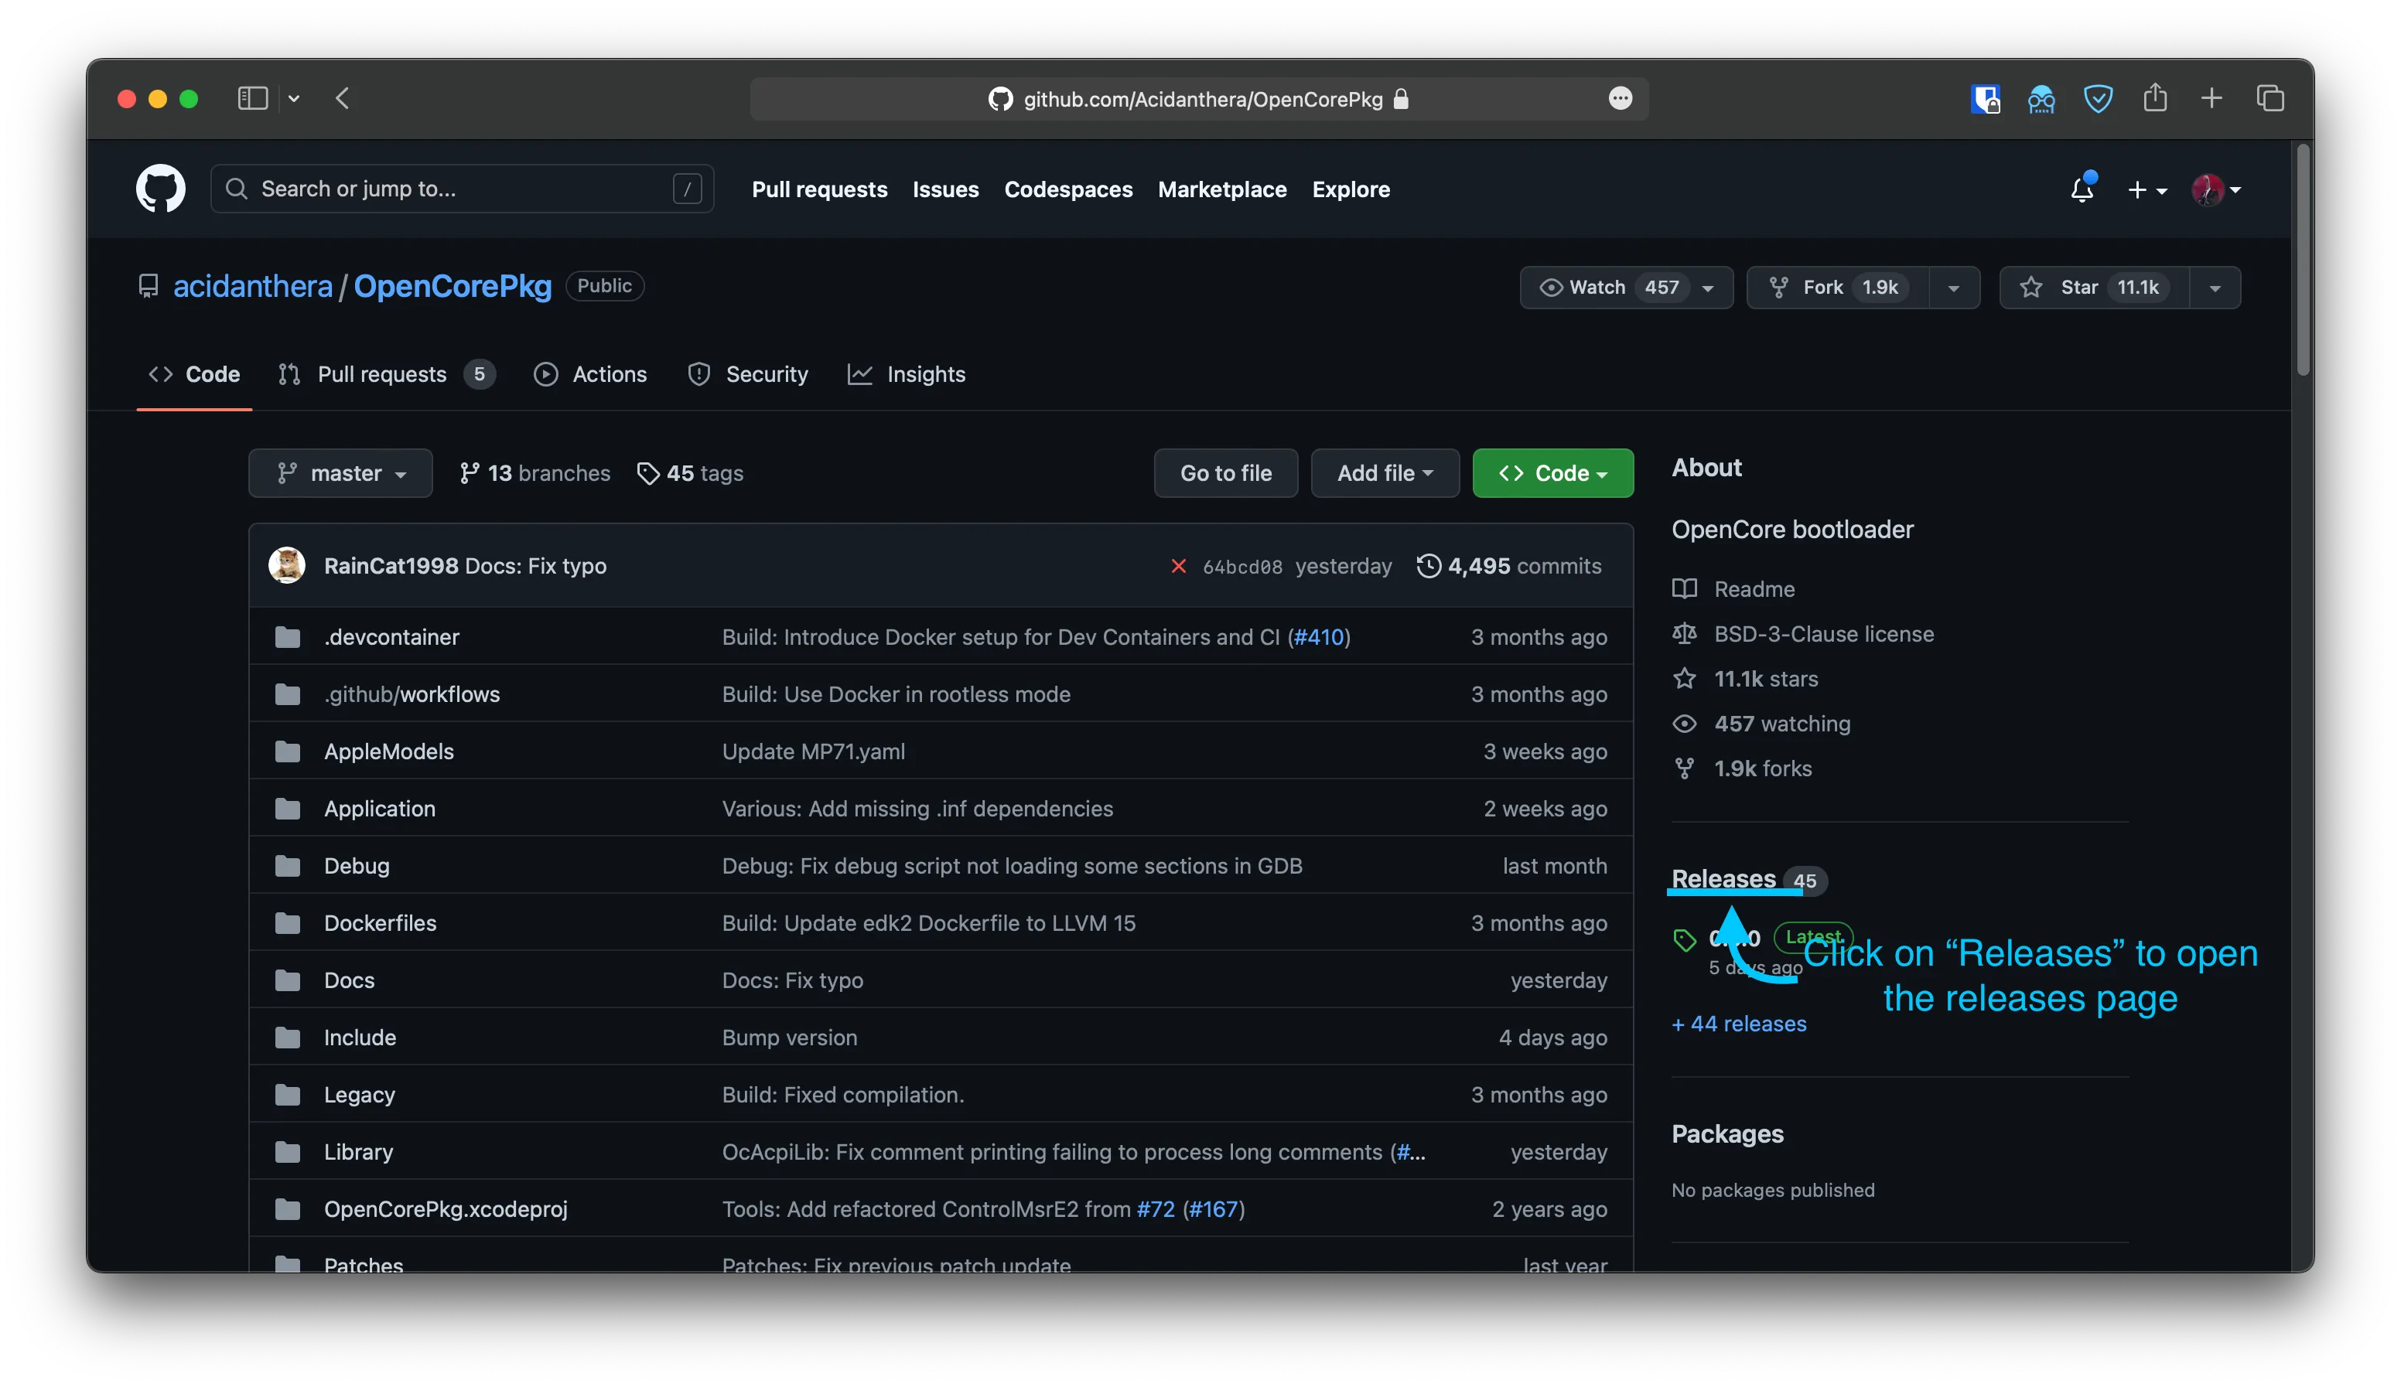Image resolution: width=2401 pixels, height=1387 pixels.
Task: Click the +44 releases link
Action: point(1739,1022)
